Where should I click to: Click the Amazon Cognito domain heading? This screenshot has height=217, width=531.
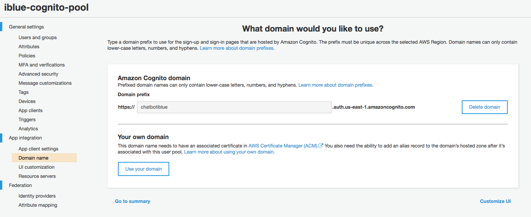[x=154, y=78]
